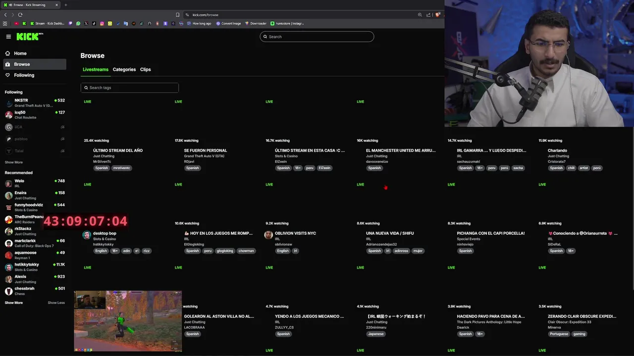Viewport: 634px width, 356px height.
Task: Open the hamburger sidebar menu
Action: (8, 37)
